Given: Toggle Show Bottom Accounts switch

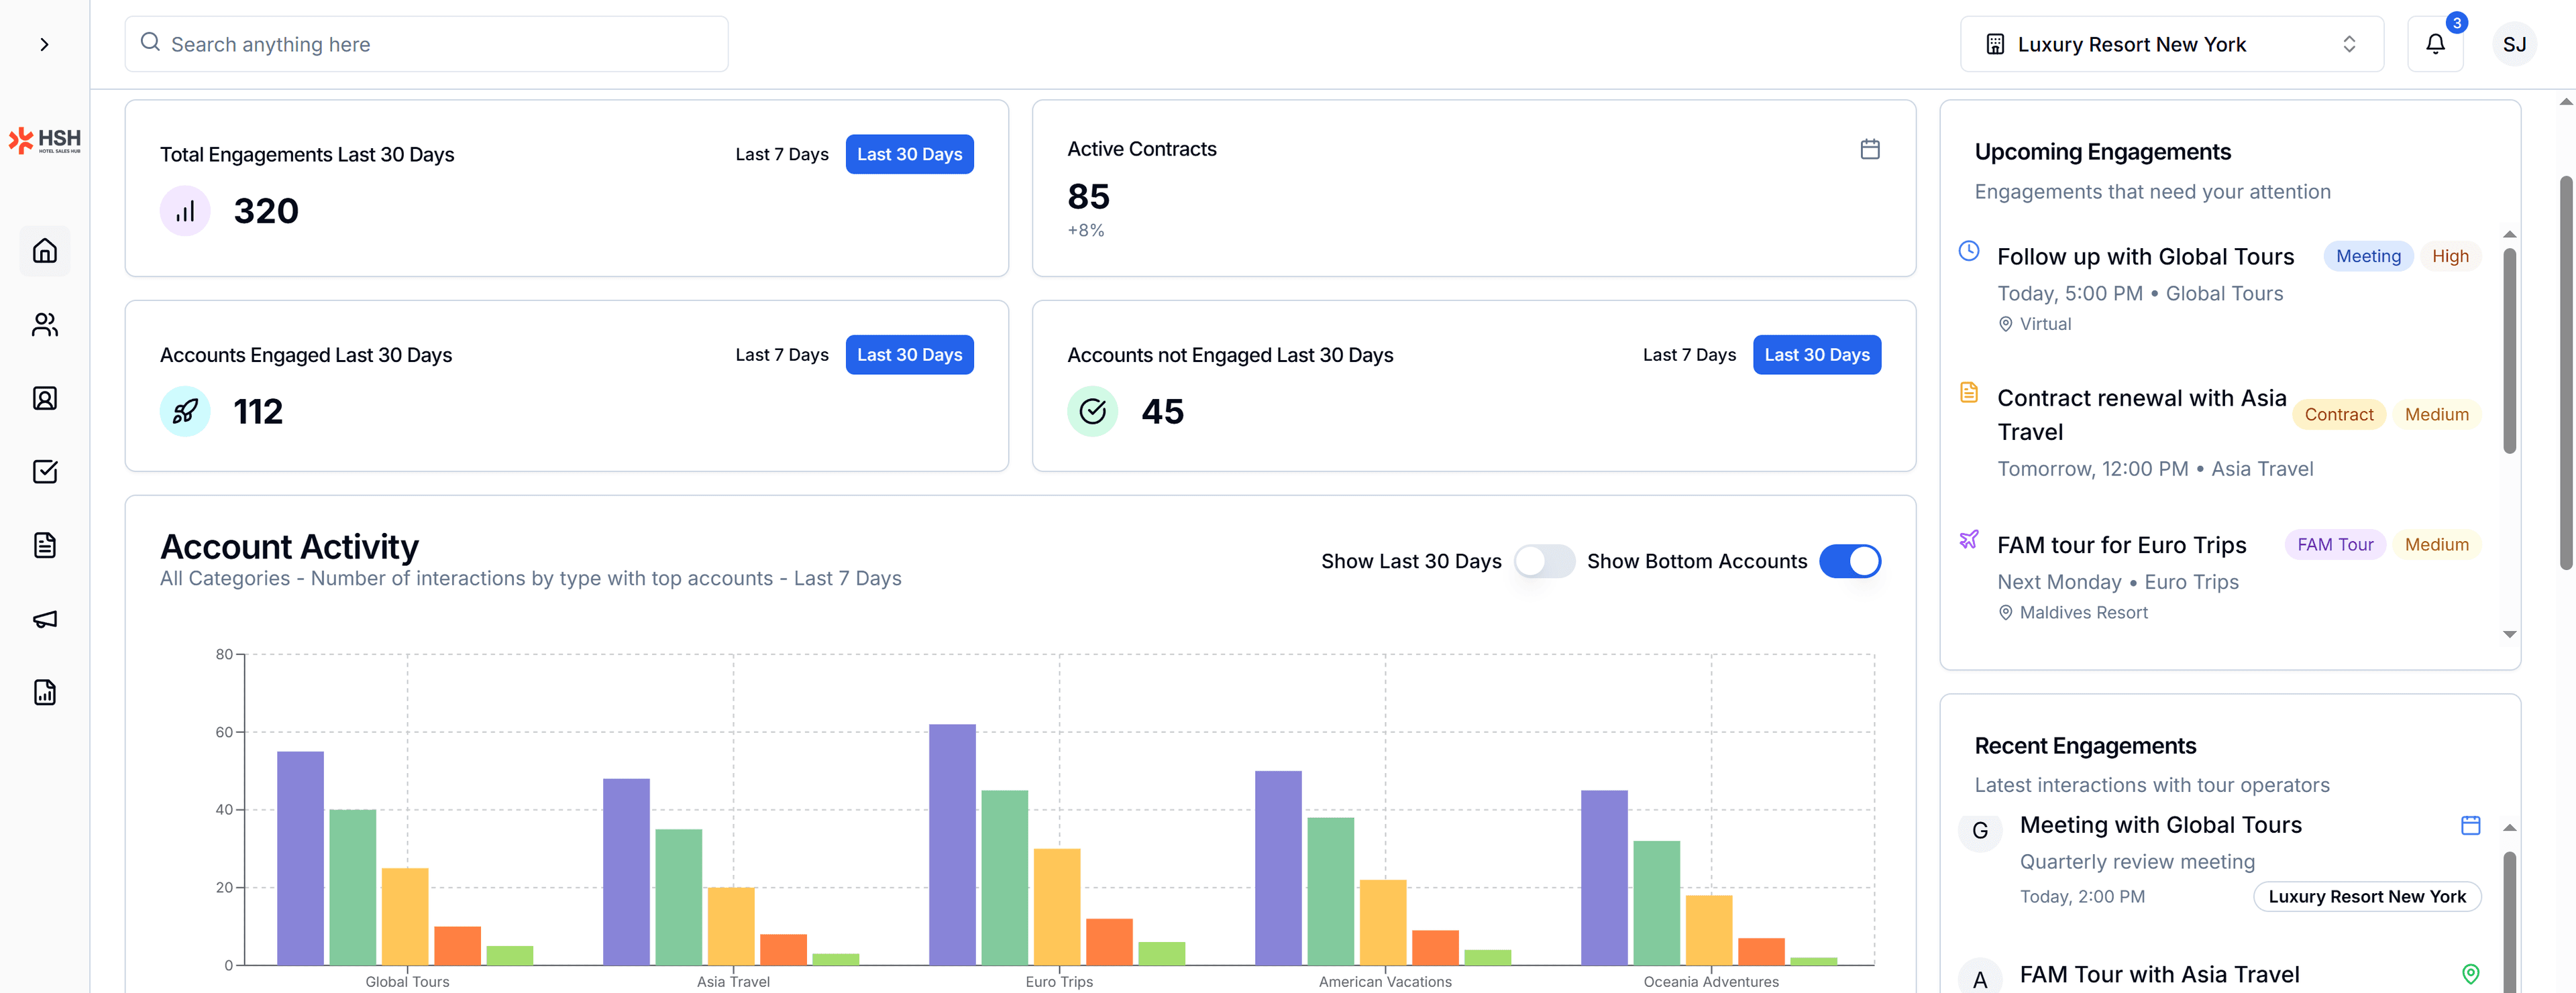Looking at the screenshot, I should (x=1849, y=561).
